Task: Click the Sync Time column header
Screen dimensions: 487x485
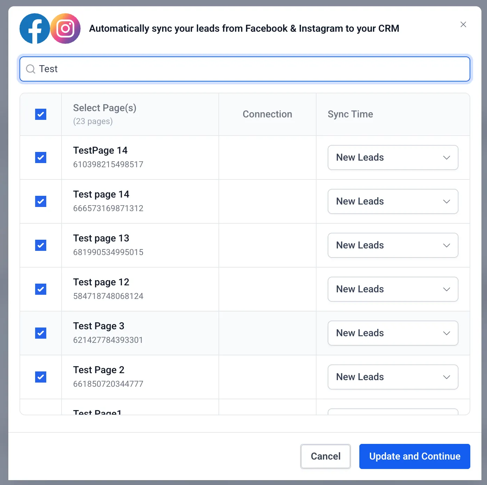Action: tap(350, 114)
